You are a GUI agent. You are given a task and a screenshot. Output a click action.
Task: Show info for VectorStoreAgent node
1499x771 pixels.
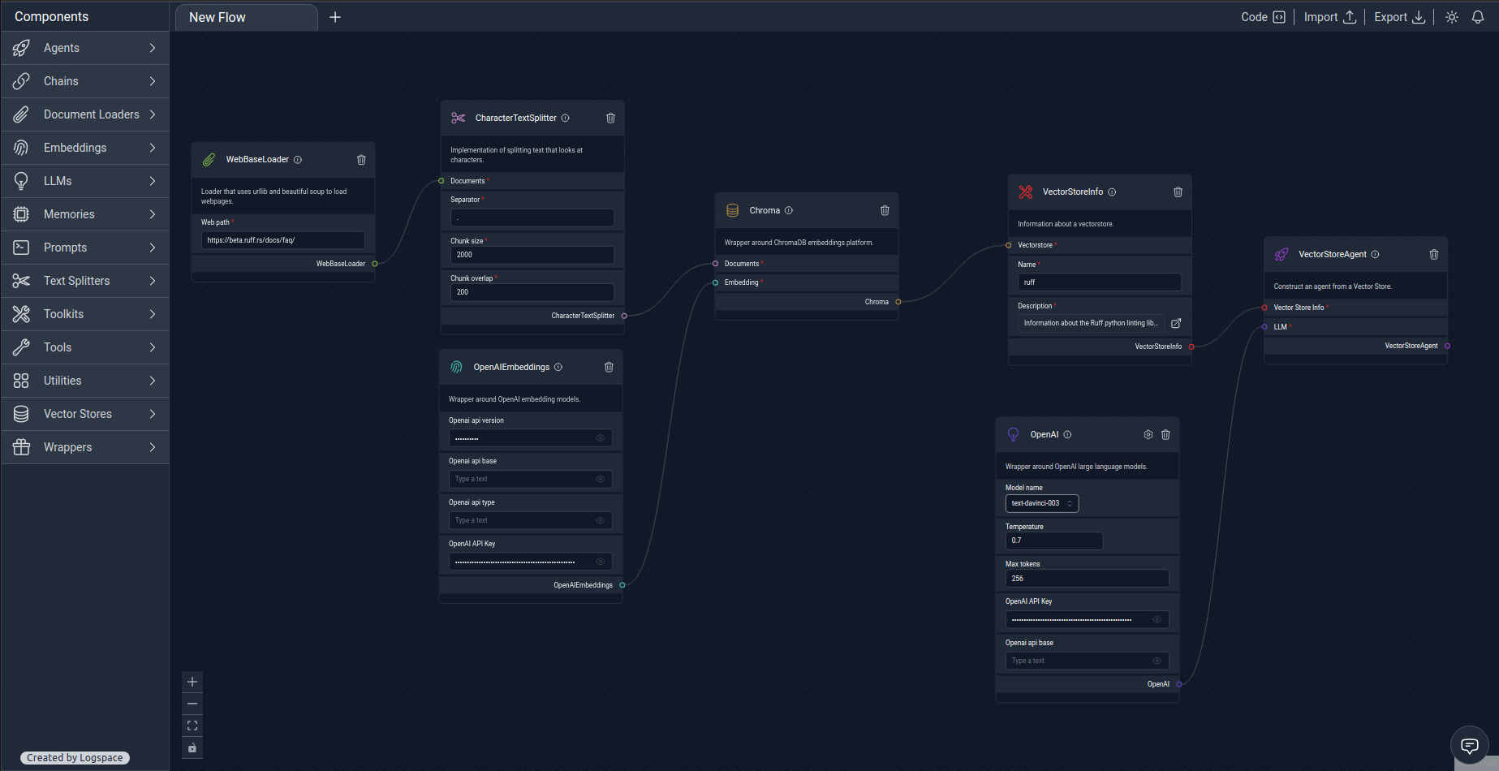click(1375, 255)
